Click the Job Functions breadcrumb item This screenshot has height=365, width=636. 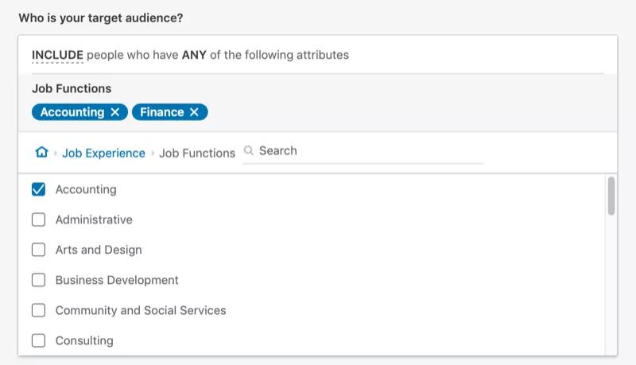tap(197, 153)
